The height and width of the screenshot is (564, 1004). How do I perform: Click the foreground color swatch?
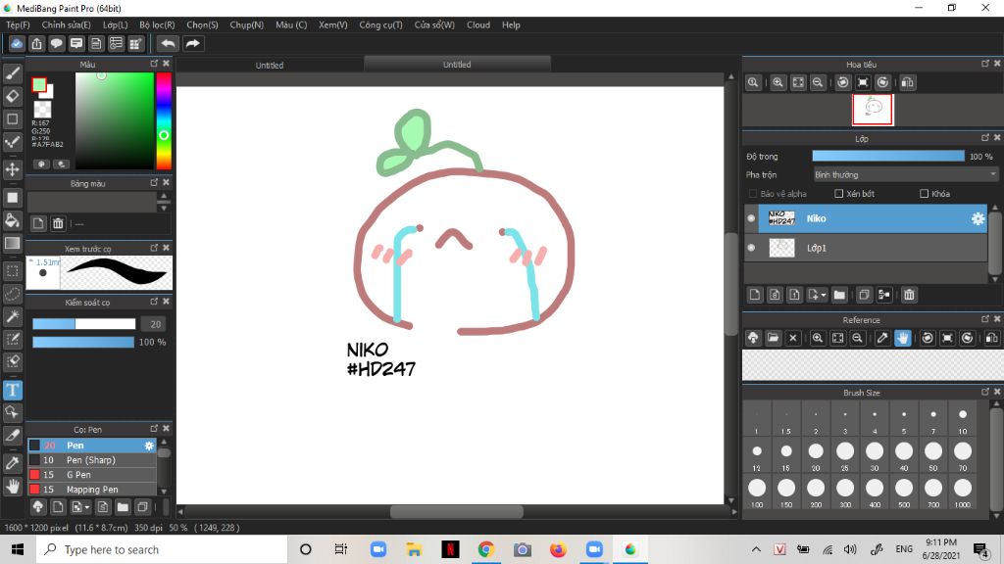point(39,85)
